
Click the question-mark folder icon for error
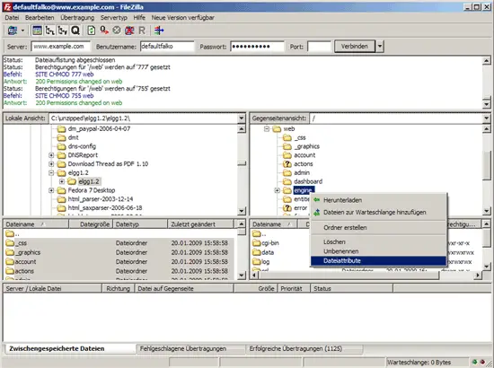coord(287,208)
